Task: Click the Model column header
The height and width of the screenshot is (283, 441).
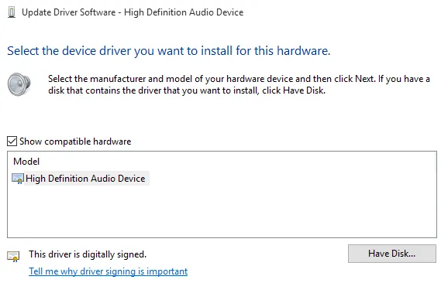Action: point(26,162)
